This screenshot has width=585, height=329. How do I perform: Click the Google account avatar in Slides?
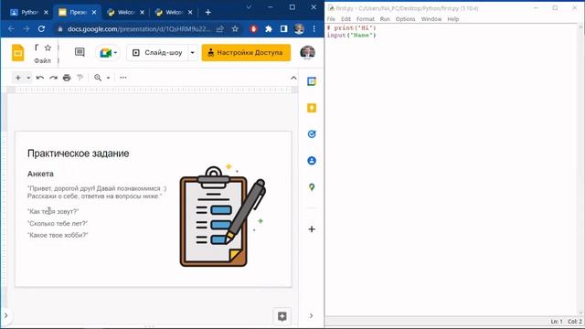pos(307,53)
